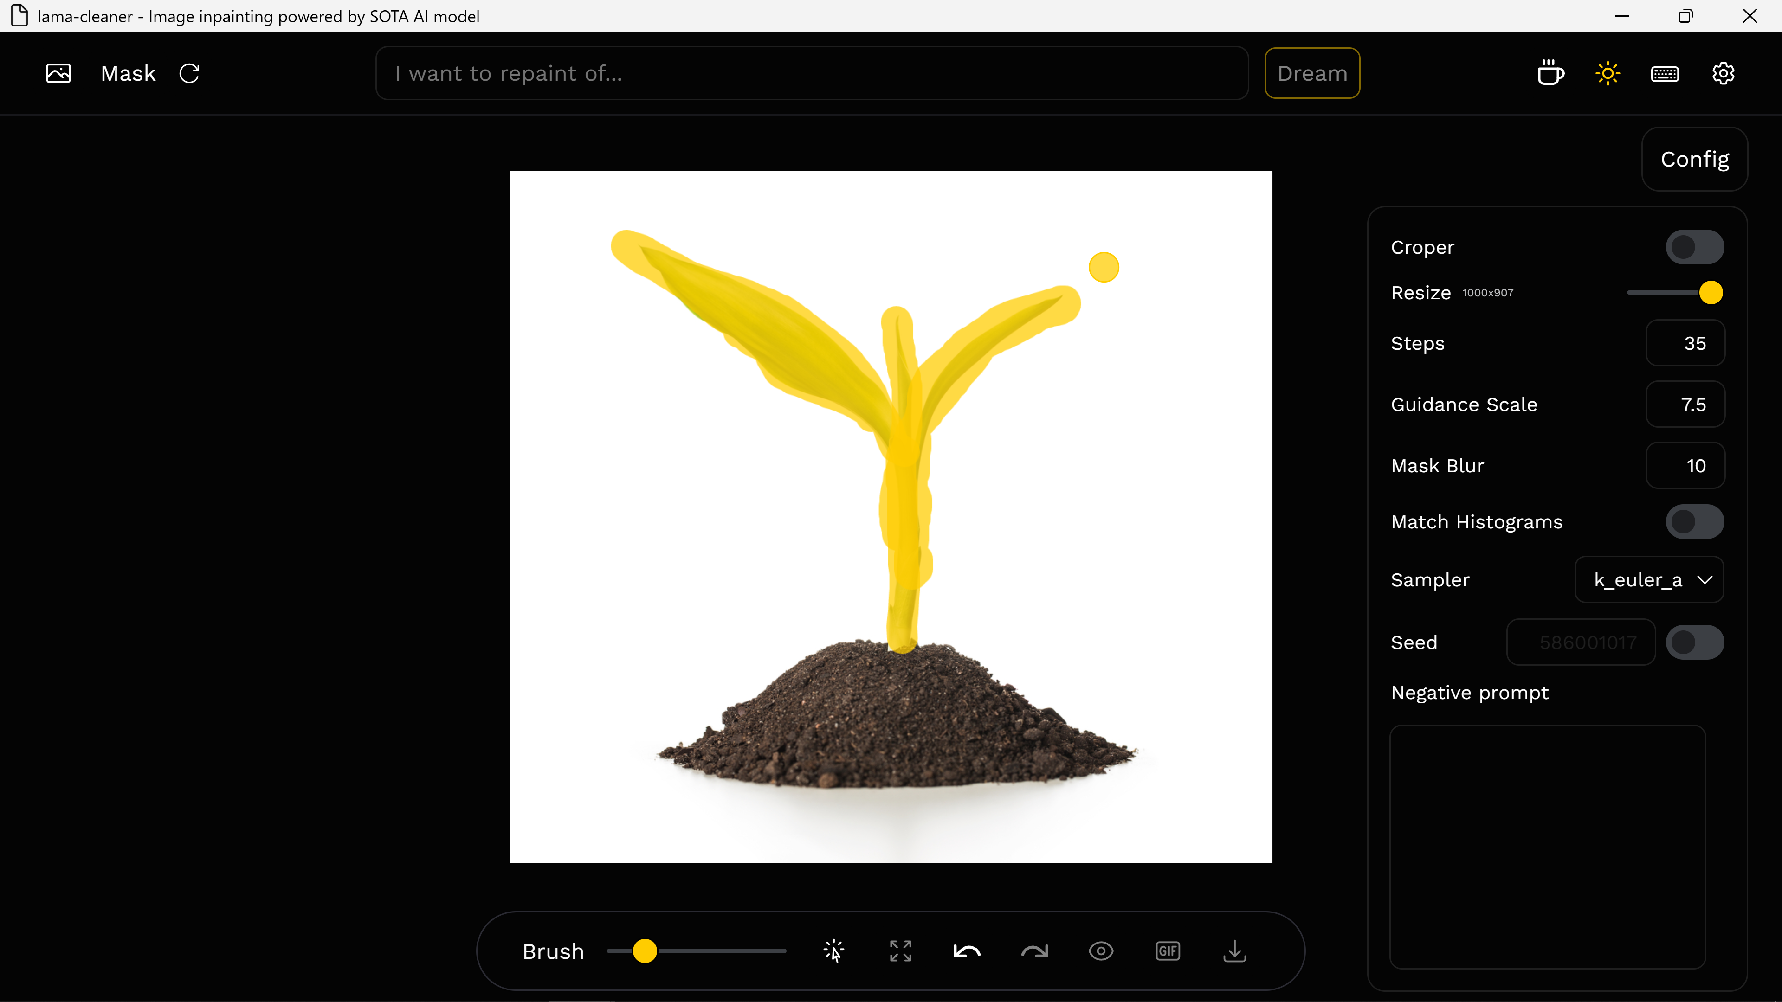1782x1002 pixels.
Task: Toggle the sun theme icon
Action: (x=1608, y=73)
